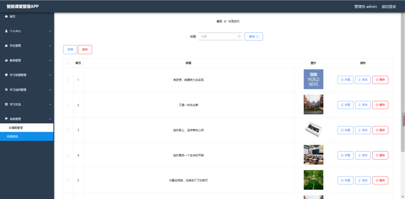
Task: Expand the 教师管理 chevron
Action: 50,60
